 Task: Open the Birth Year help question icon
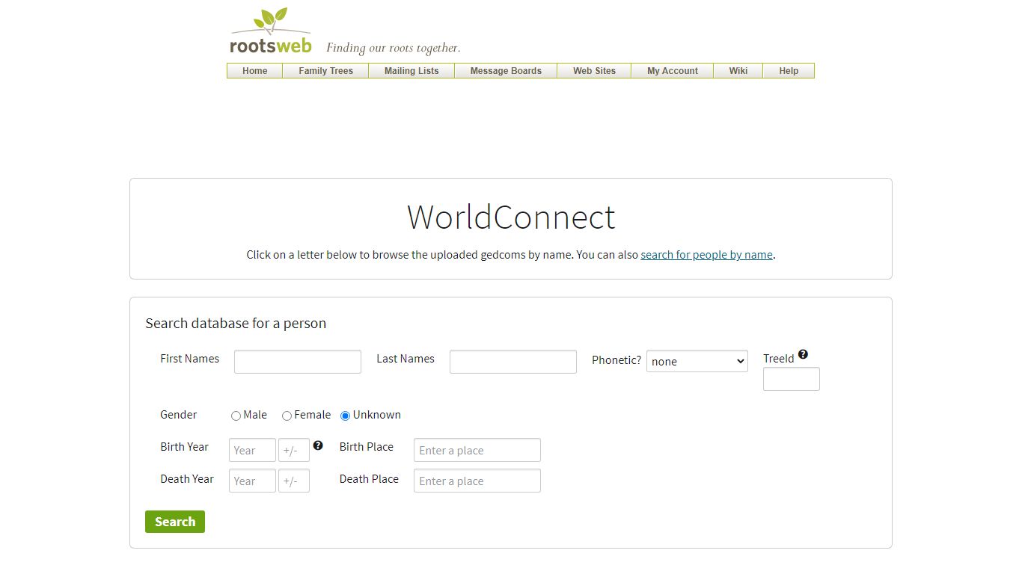tap(318, 445)
